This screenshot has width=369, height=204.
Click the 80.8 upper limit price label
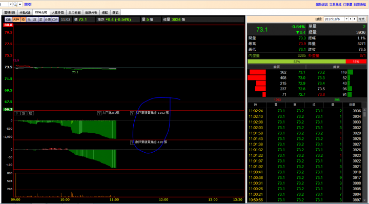tap(8, 25)
